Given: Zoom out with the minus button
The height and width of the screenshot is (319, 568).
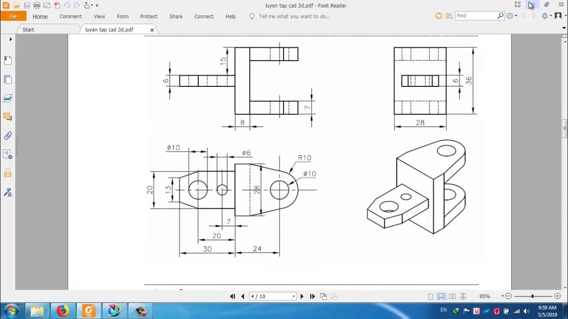Looking at the screenshot, I should (x=509, y=296).
